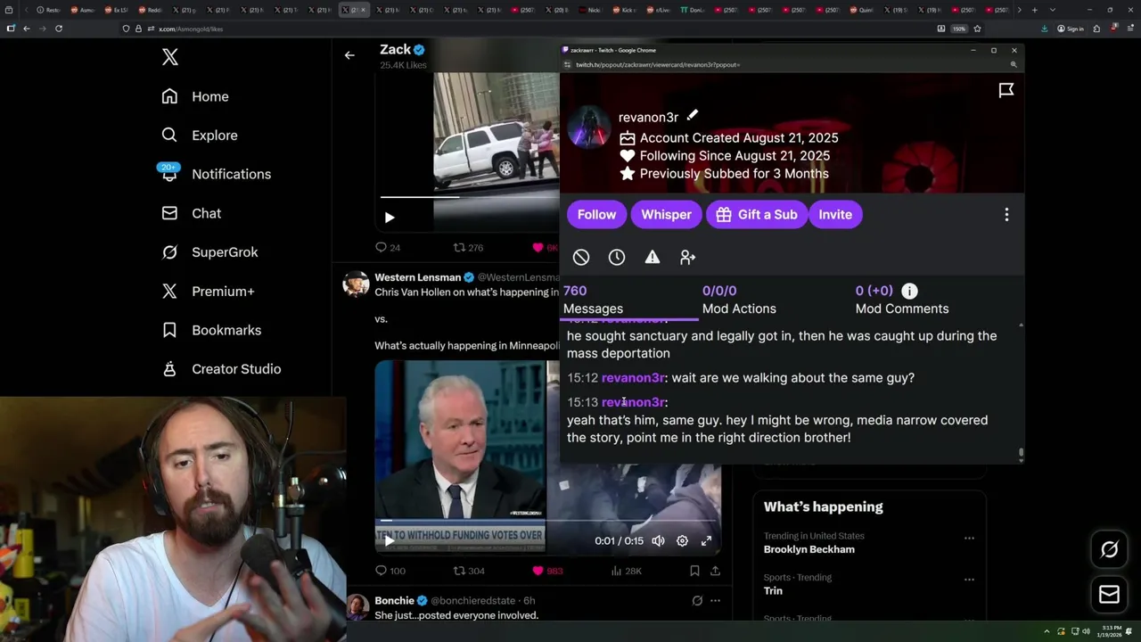Click the browser Sign in button
Screen dimensions: 1141x642
[x=1070, y=29]
